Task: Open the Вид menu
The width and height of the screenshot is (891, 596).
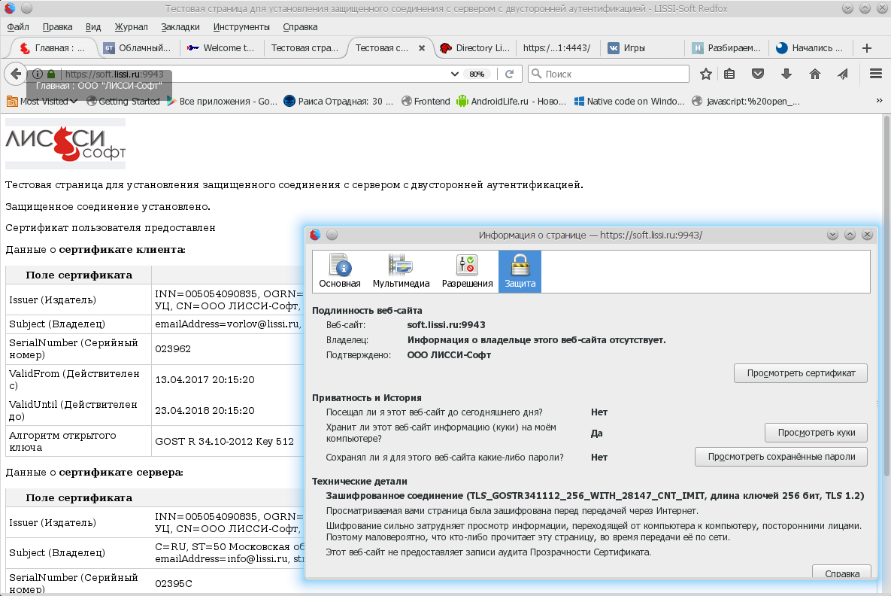Action: pos(93,27)
